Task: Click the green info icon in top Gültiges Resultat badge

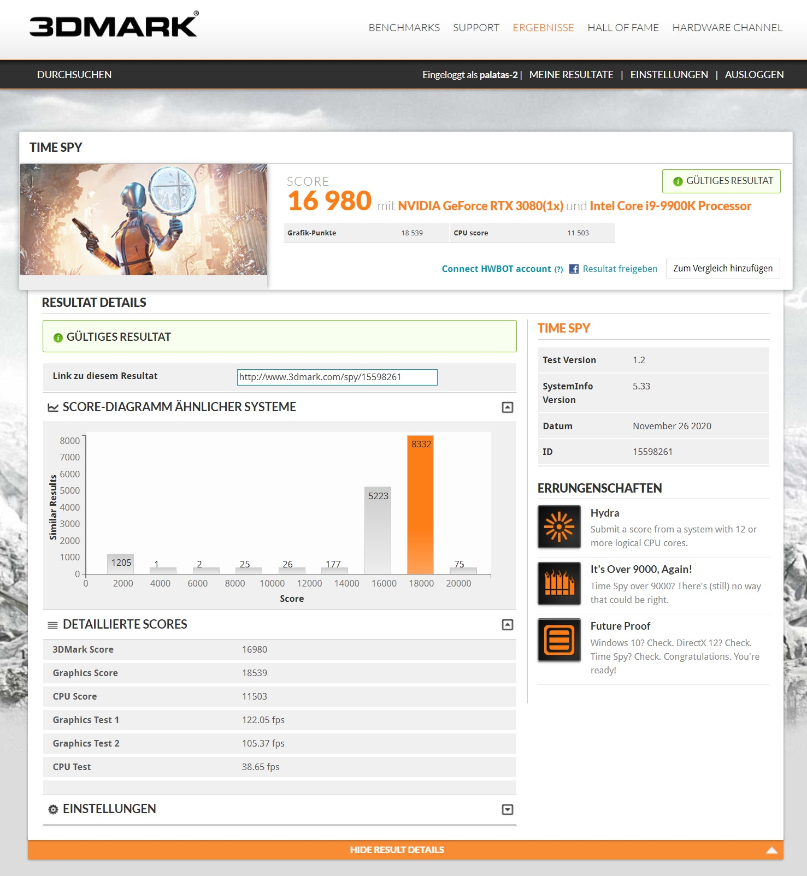Action: [x=678, y=181]
